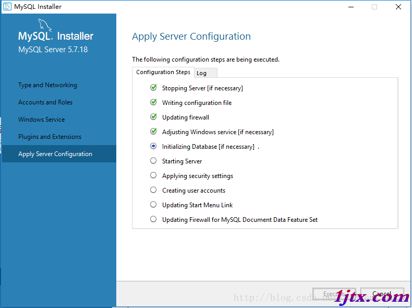412x308 pixels.
Task: Click the circle beside Applying security settings
Action: (153, 175)
